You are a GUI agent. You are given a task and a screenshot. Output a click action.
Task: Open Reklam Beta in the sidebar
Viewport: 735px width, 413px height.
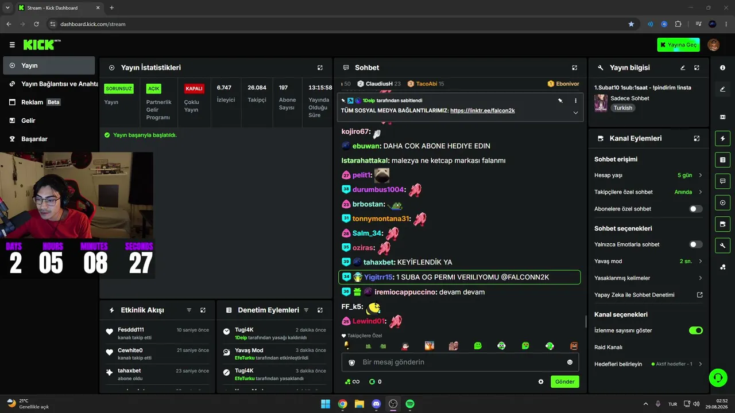[x=49, y=102]
